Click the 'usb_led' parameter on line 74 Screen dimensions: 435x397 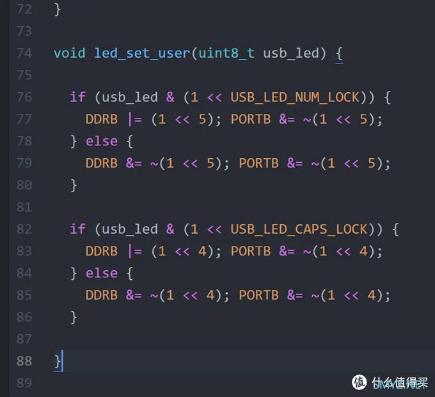(x=290, y=53)
